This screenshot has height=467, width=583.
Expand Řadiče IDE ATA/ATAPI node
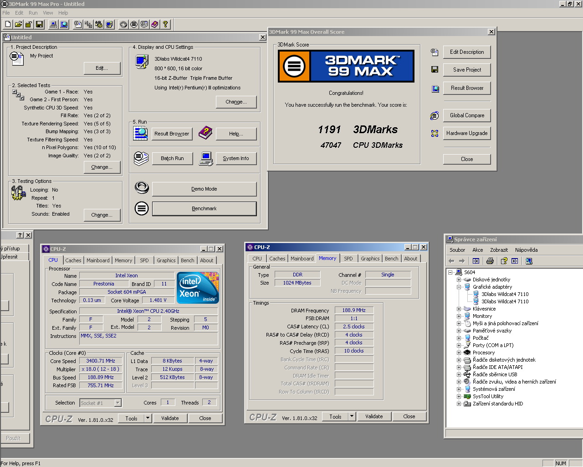pos(459,367)
